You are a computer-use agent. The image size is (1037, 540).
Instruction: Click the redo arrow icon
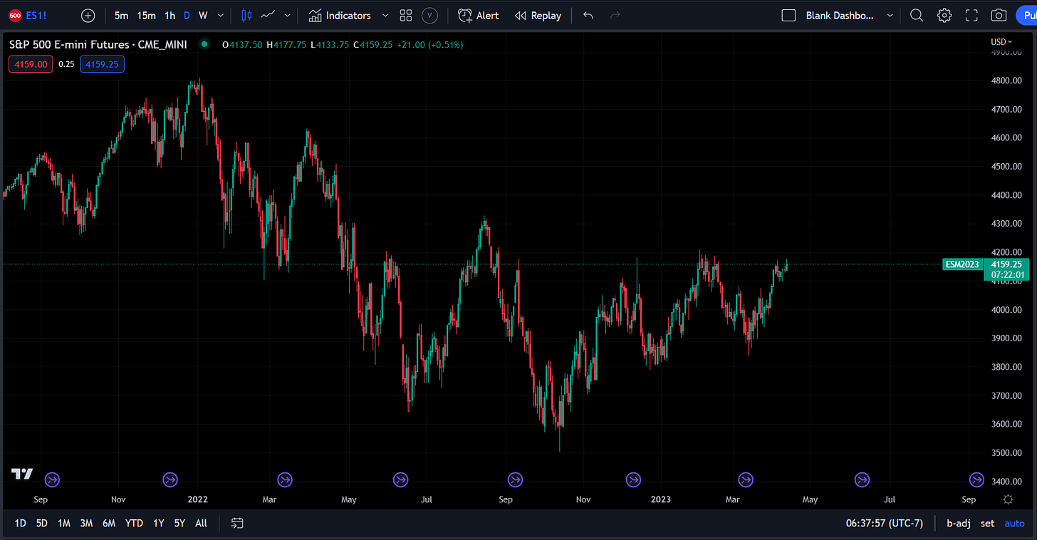pyautogui.click(x=615, y=15)
